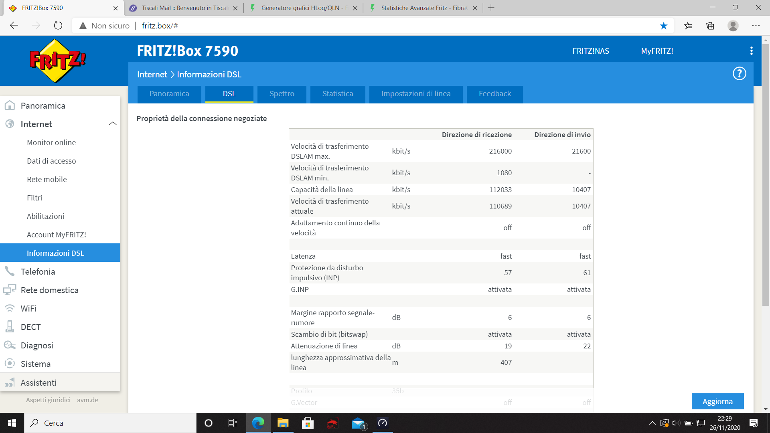Click the browser address bar URL
The image size is (770, 433).
pos(160,26)
